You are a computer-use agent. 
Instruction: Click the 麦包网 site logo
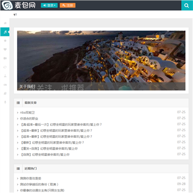click(18, 5)
